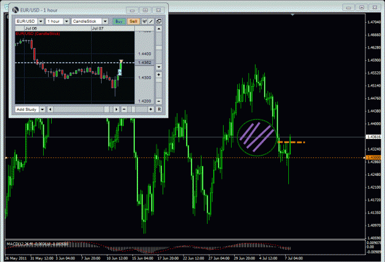Close the background chart window
The width and height of the screenshot is (385, 262).
[375, 7]
